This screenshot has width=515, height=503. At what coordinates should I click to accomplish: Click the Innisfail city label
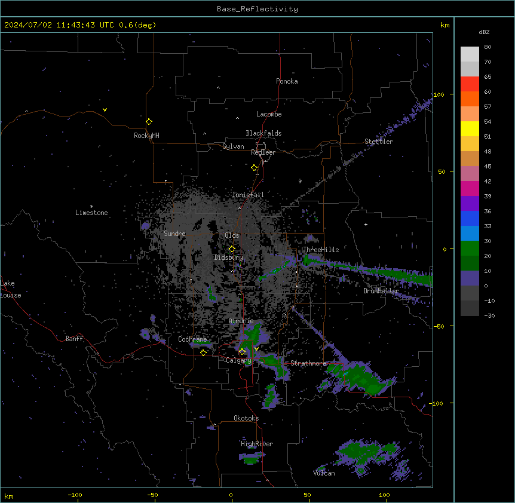pyautogui.click(x=248, y=195)
